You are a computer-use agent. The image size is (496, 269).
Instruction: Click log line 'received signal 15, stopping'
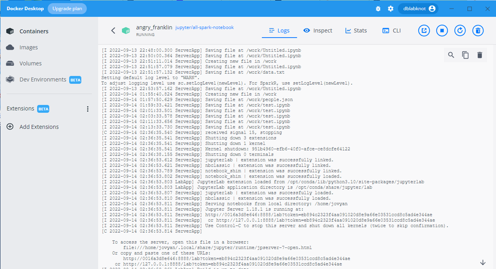tap(192, 132)
